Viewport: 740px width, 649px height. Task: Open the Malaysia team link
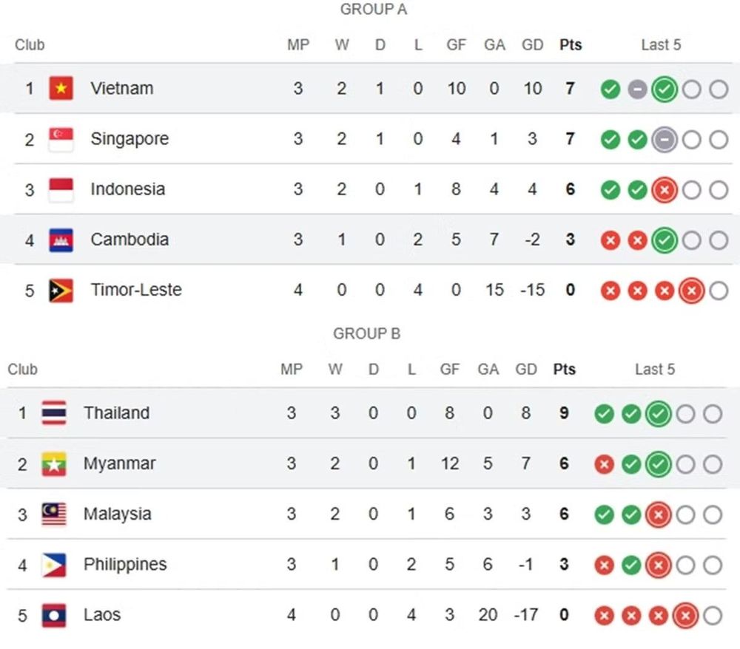click(x=118, y=514)
